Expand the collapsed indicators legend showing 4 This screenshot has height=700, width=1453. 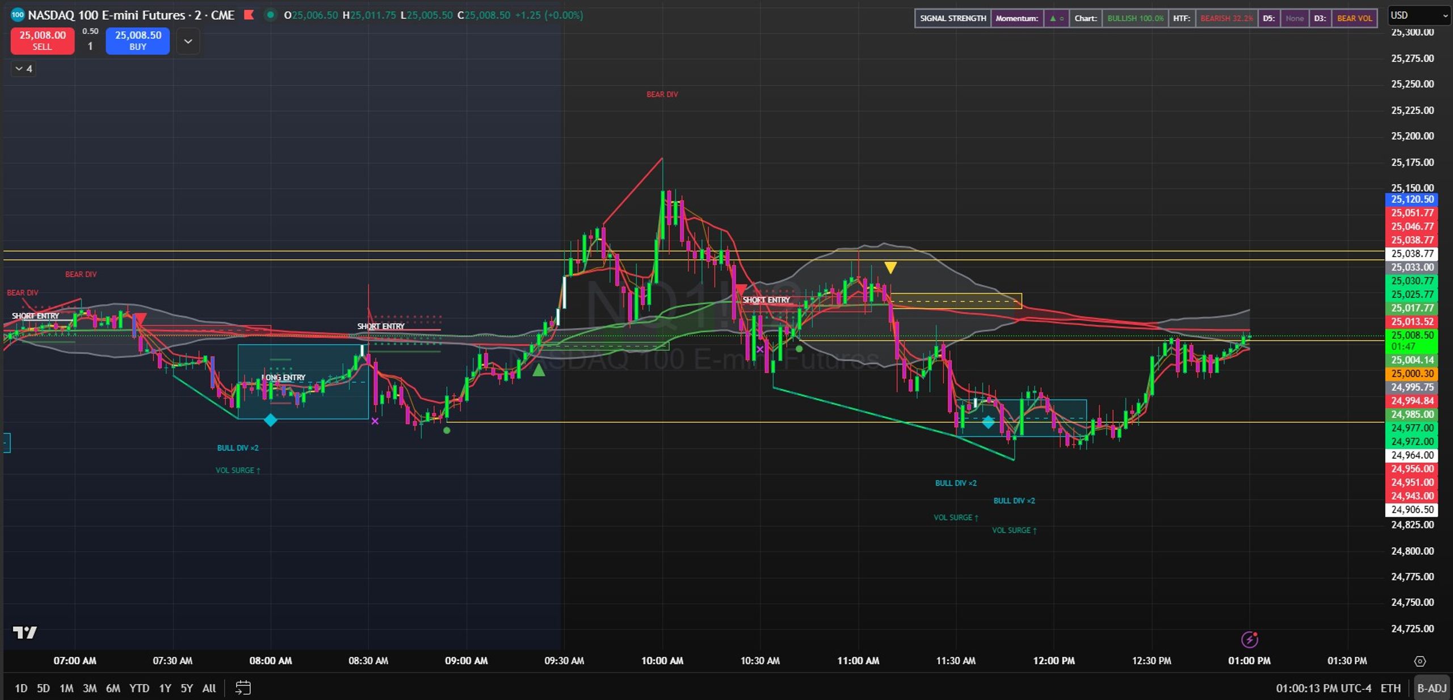coord(23,69)
